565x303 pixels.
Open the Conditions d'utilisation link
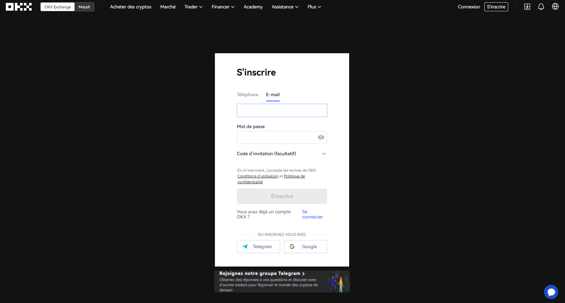pyautogui.click(x=258, y=176)
